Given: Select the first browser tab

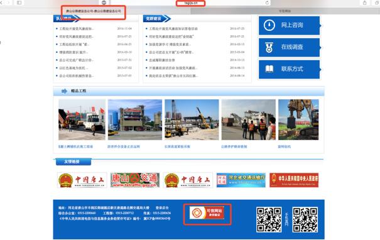Looking at the screenshot, I should (94, 11).
